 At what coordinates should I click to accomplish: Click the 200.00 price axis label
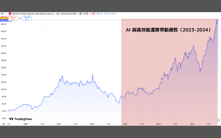[4, 53]
